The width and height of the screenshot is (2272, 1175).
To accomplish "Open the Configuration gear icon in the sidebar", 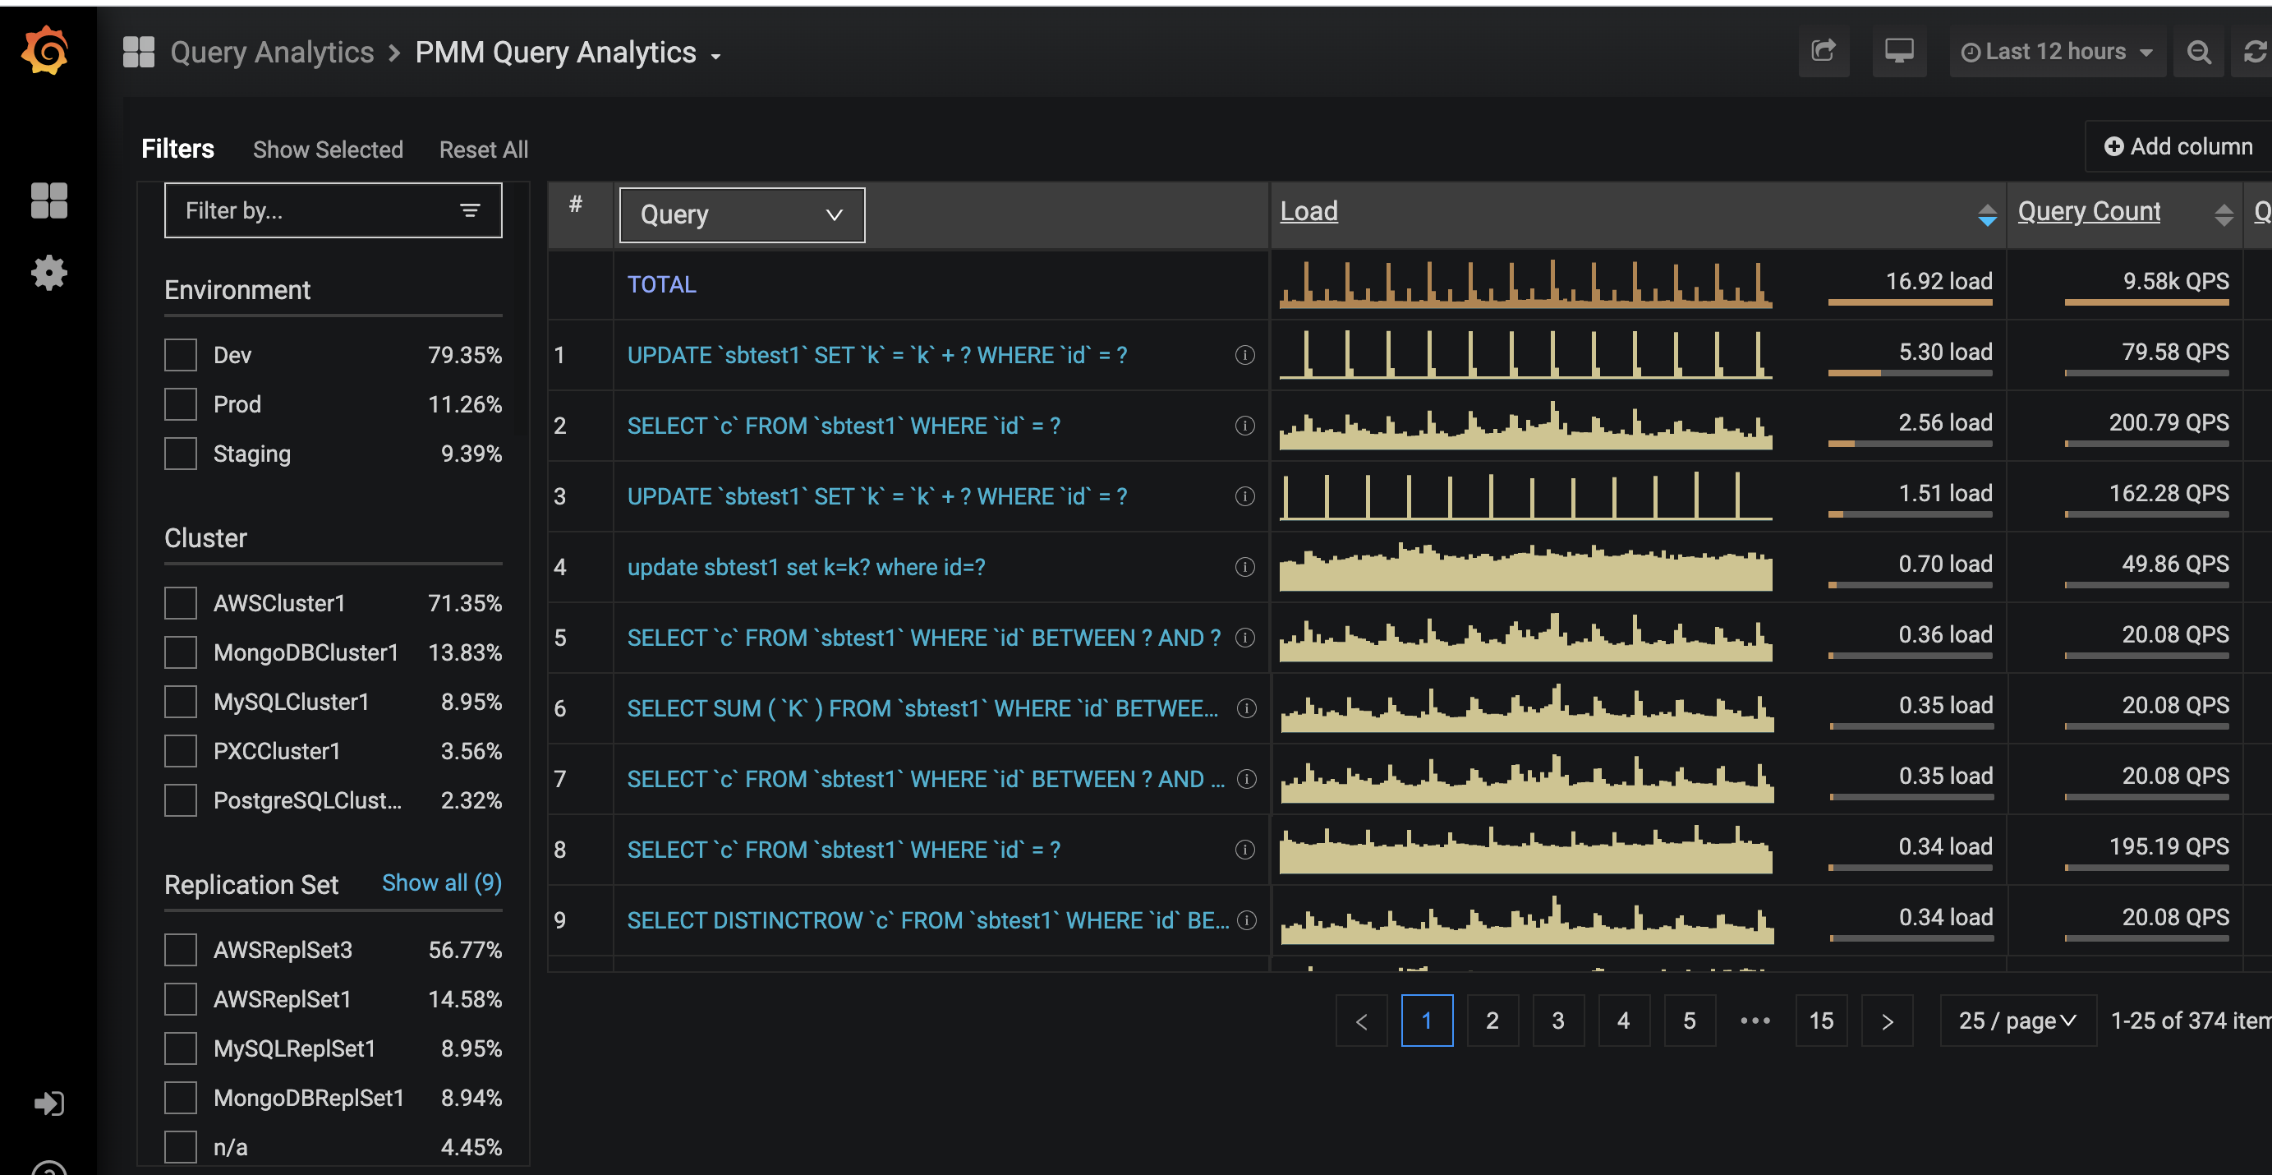I will [48, 273].
